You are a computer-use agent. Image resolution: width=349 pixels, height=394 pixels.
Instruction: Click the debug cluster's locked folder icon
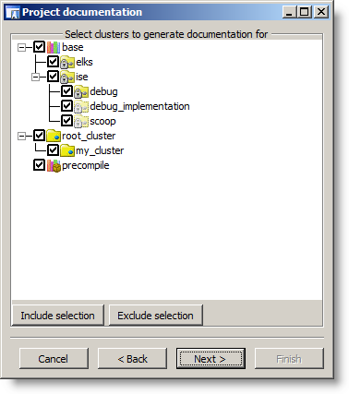(x=81, y=91)
